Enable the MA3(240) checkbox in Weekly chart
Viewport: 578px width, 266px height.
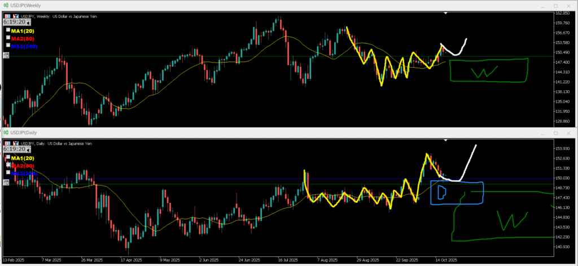coord(8,45)
